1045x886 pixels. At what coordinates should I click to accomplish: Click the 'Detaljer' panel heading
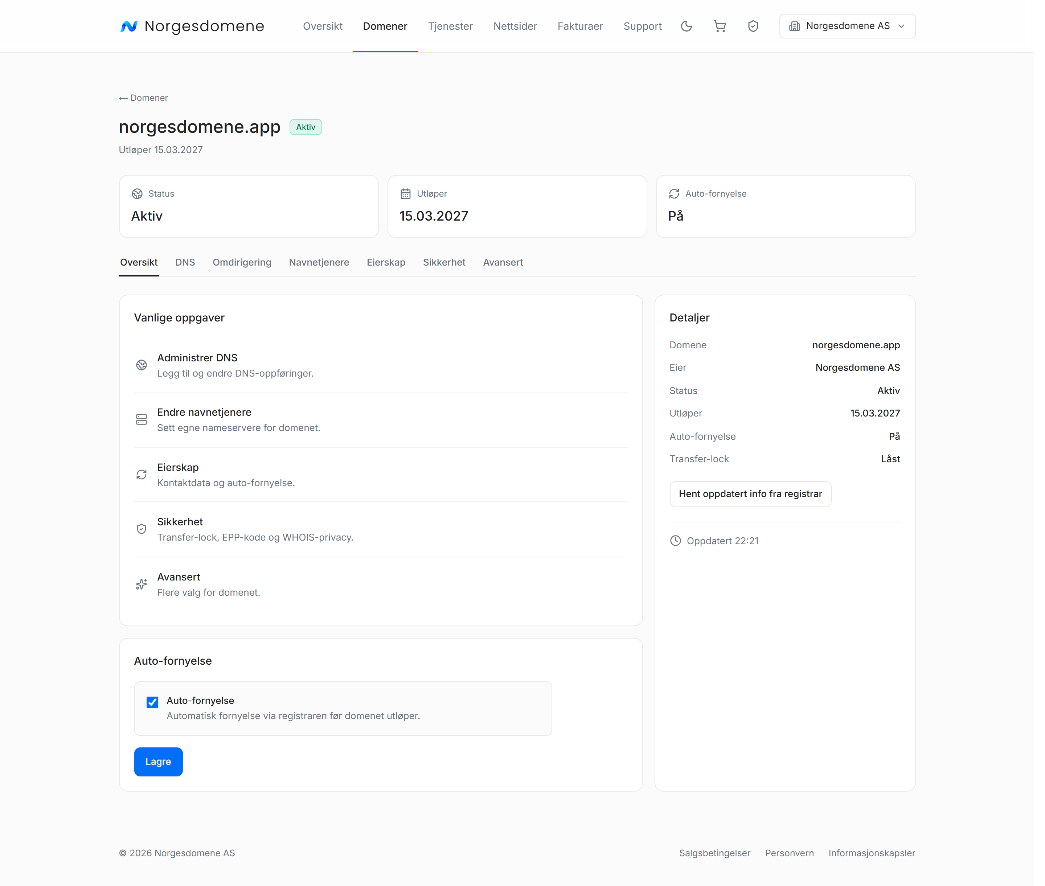tap(689, 318)
